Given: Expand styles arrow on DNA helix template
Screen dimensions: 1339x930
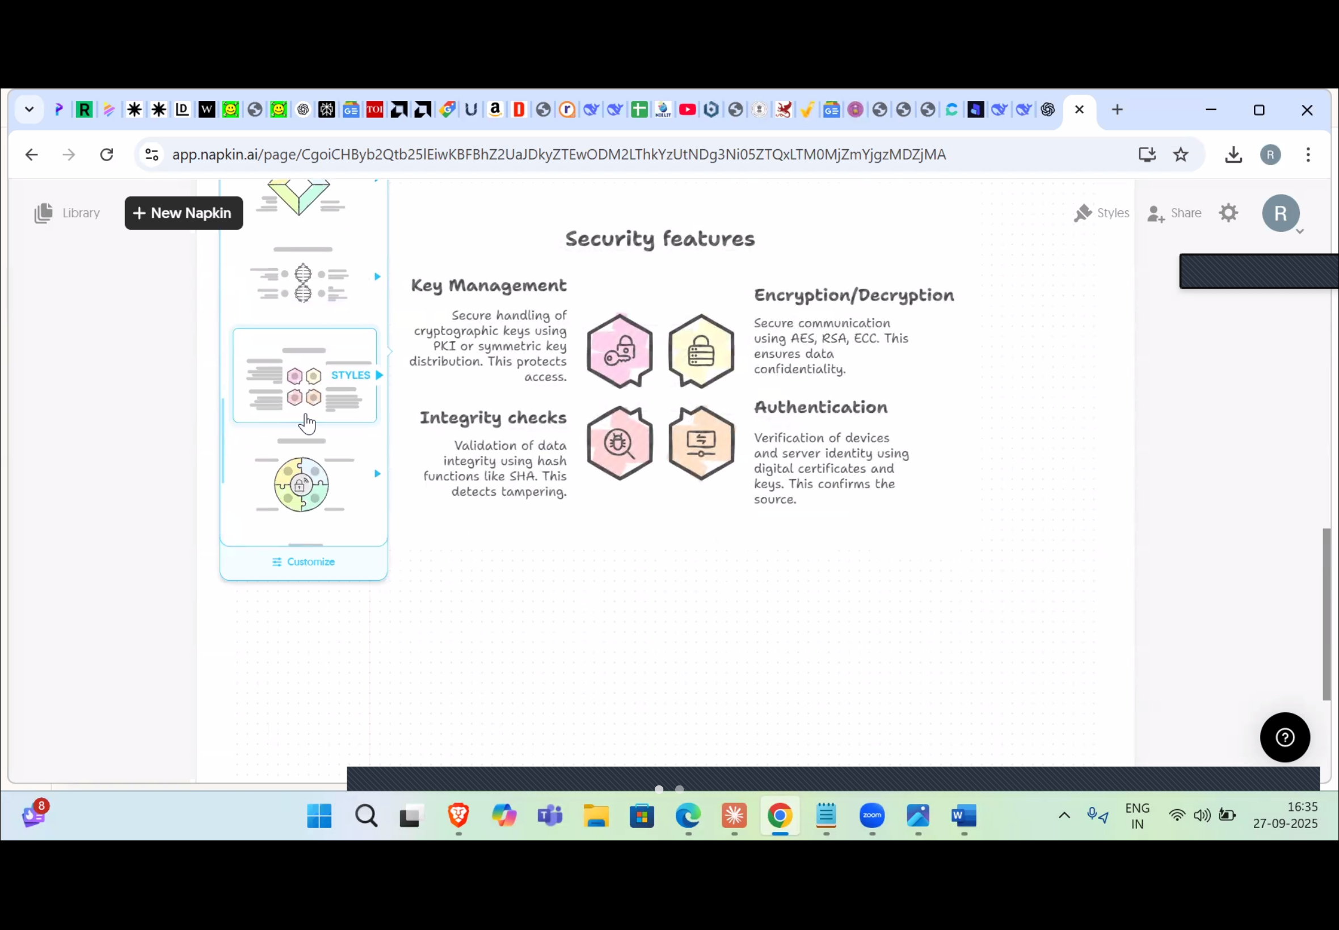Looking at the screenshot, I should 377,277.
